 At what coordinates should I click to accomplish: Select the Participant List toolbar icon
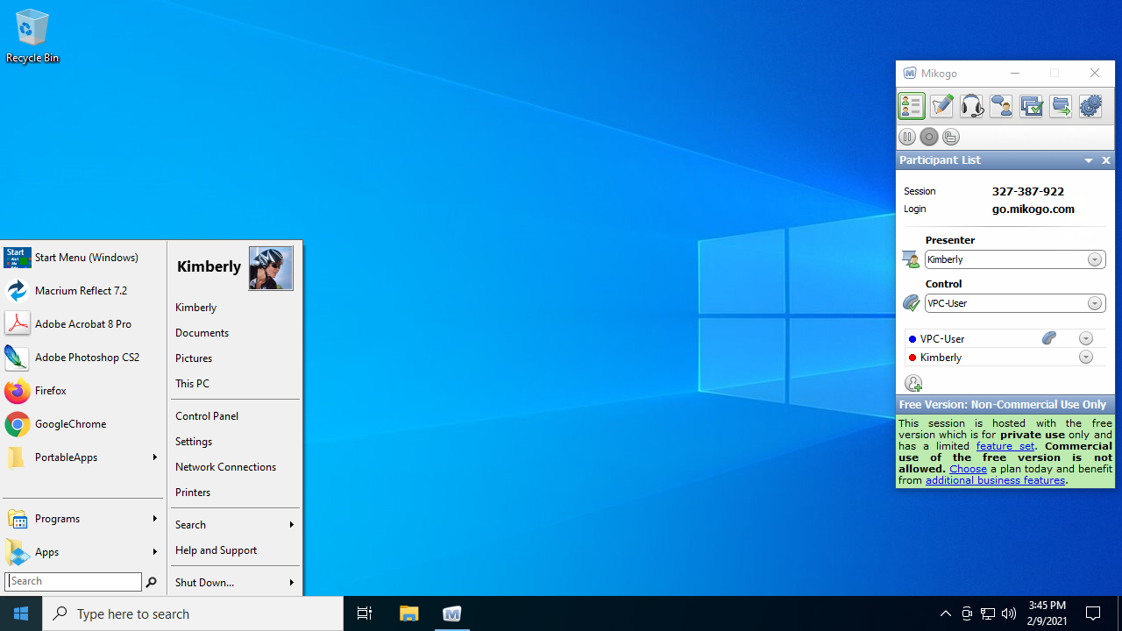(x=912, y=106)
